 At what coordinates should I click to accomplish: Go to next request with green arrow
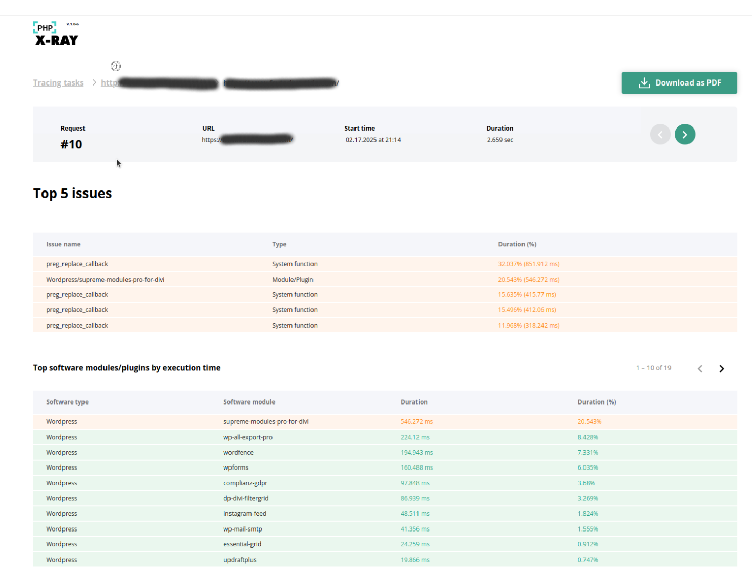685,135
